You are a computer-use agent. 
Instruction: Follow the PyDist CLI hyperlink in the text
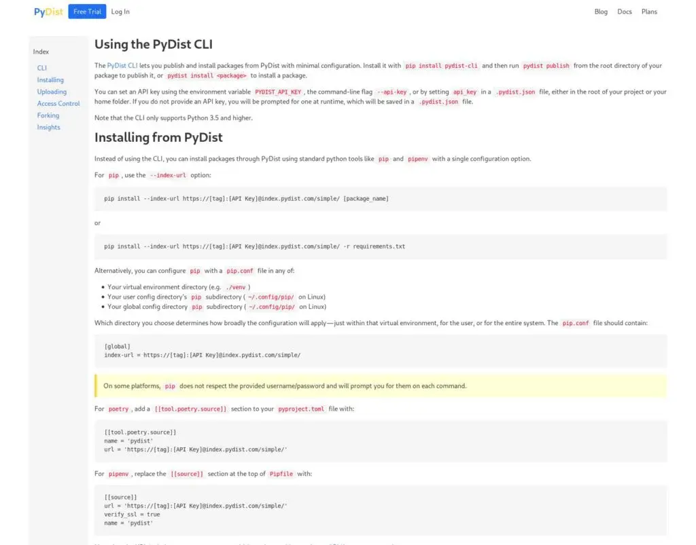[122, 66]
